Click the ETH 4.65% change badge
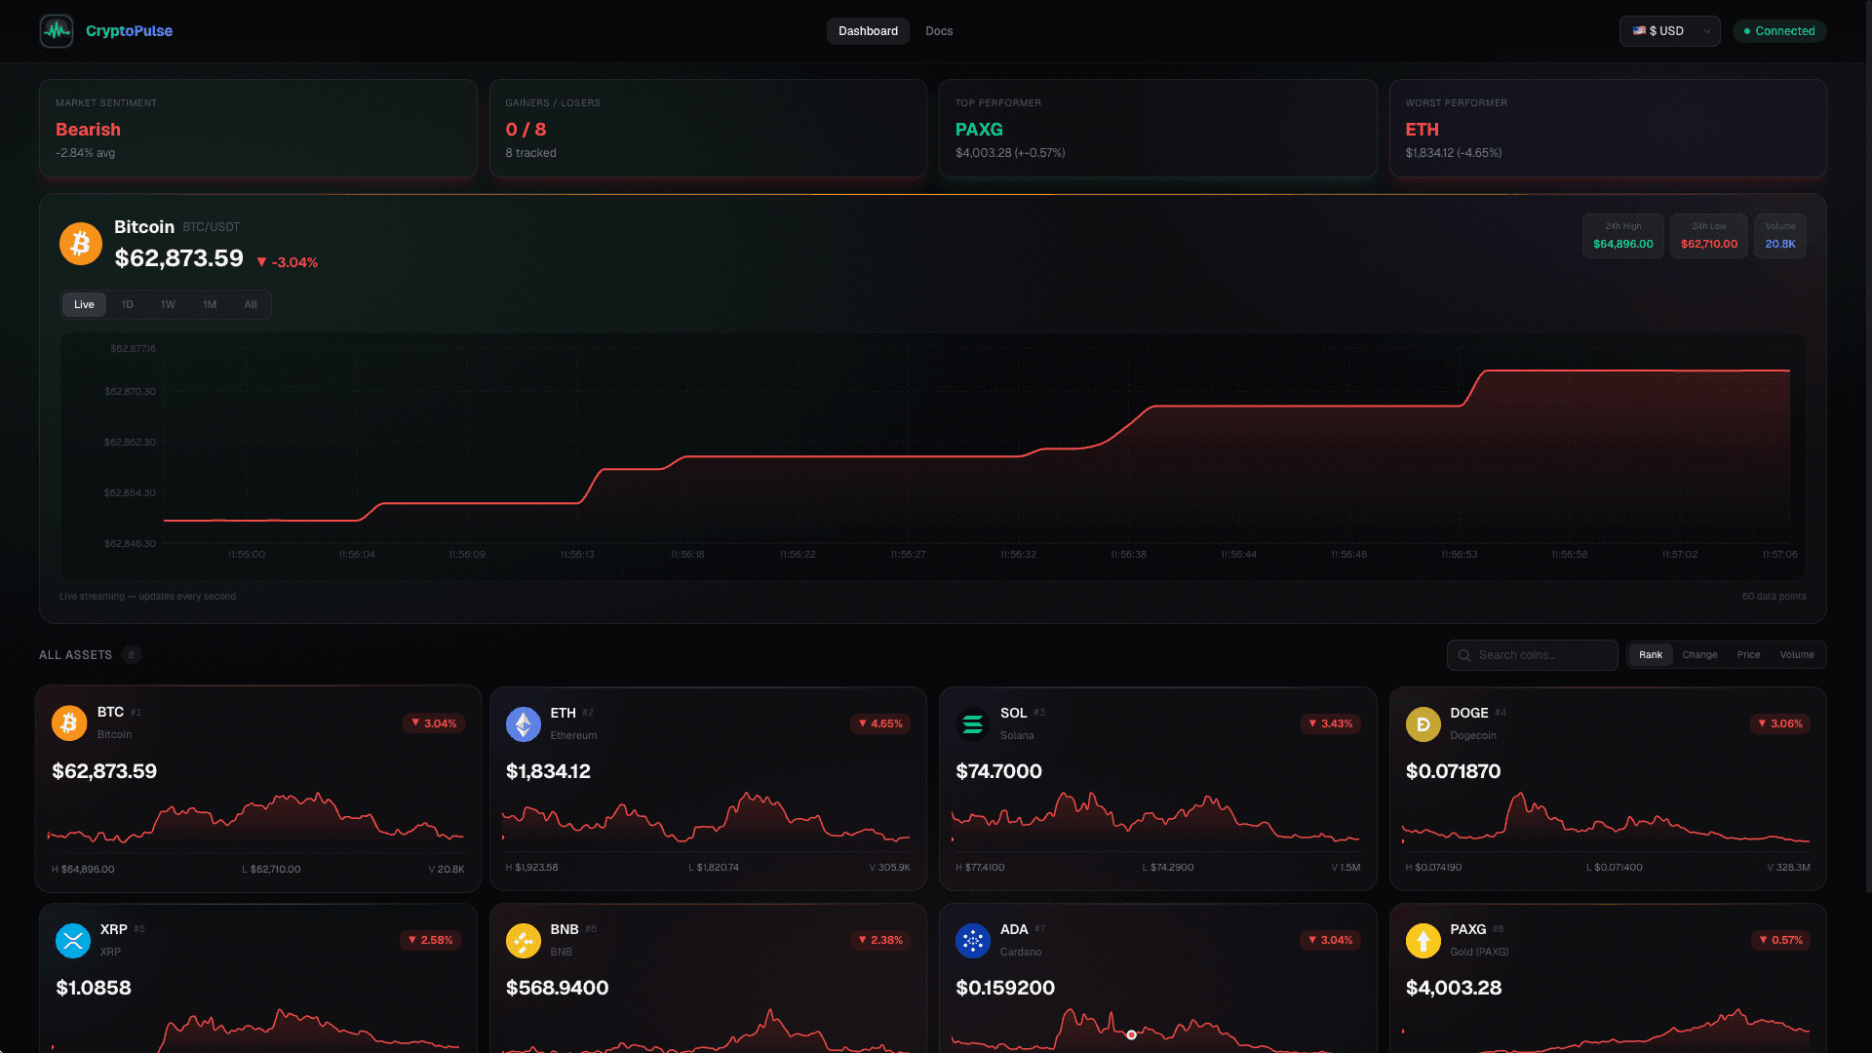Viewport: 1872px width, 1053px height. pyautogui.click(x=880, y=723)
